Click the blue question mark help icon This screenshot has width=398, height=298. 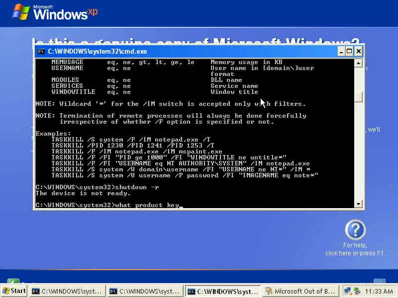[x=355, y=229]
